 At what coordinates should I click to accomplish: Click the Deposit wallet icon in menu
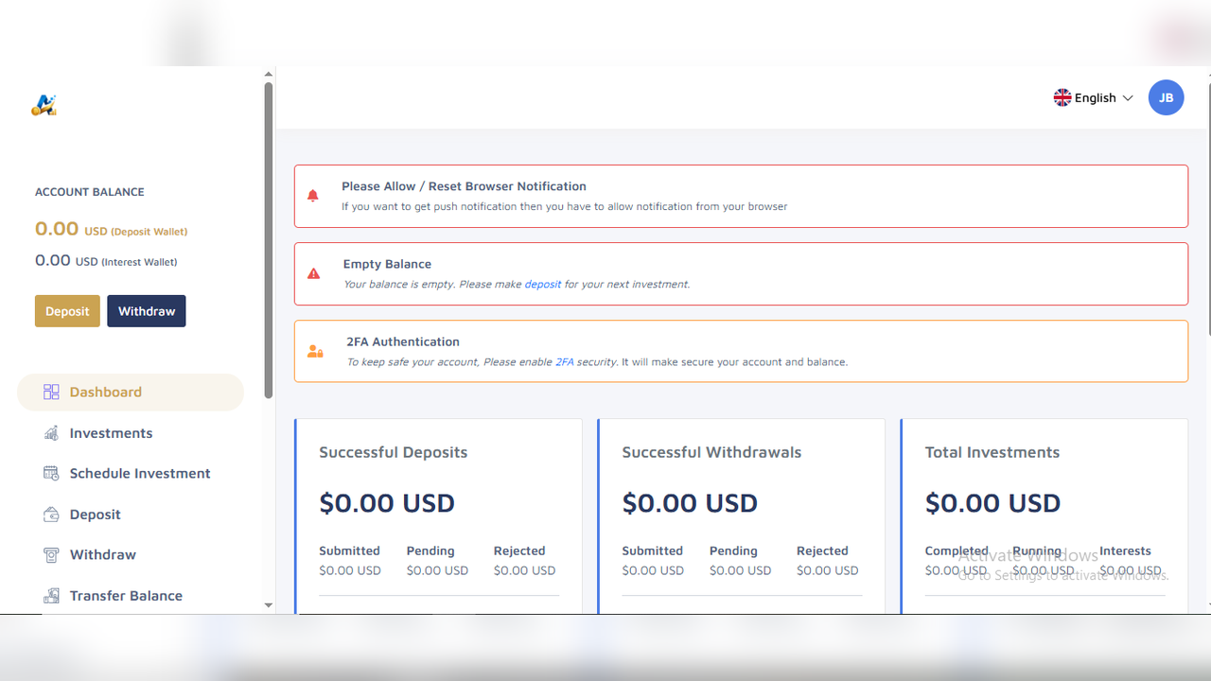[51, 515]
